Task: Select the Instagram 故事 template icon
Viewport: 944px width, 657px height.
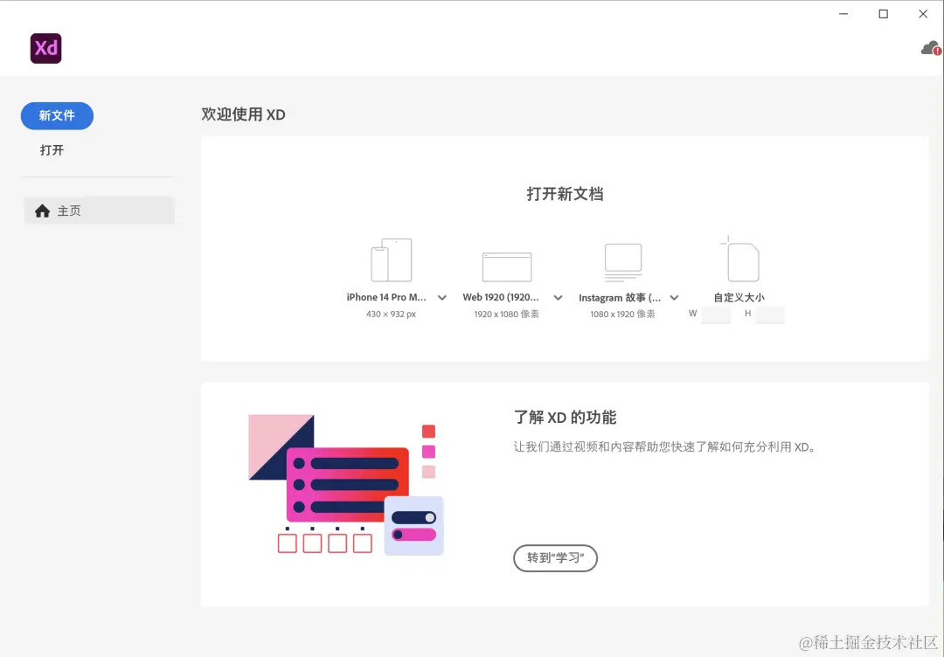Action: 623,260
